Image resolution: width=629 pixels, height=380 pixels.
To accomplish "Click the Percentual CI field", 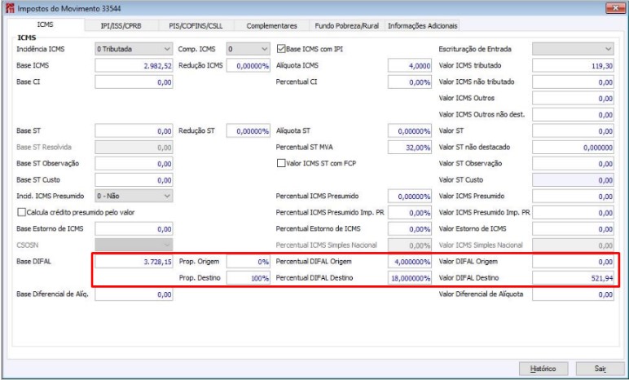I will (x=410, y=82).
